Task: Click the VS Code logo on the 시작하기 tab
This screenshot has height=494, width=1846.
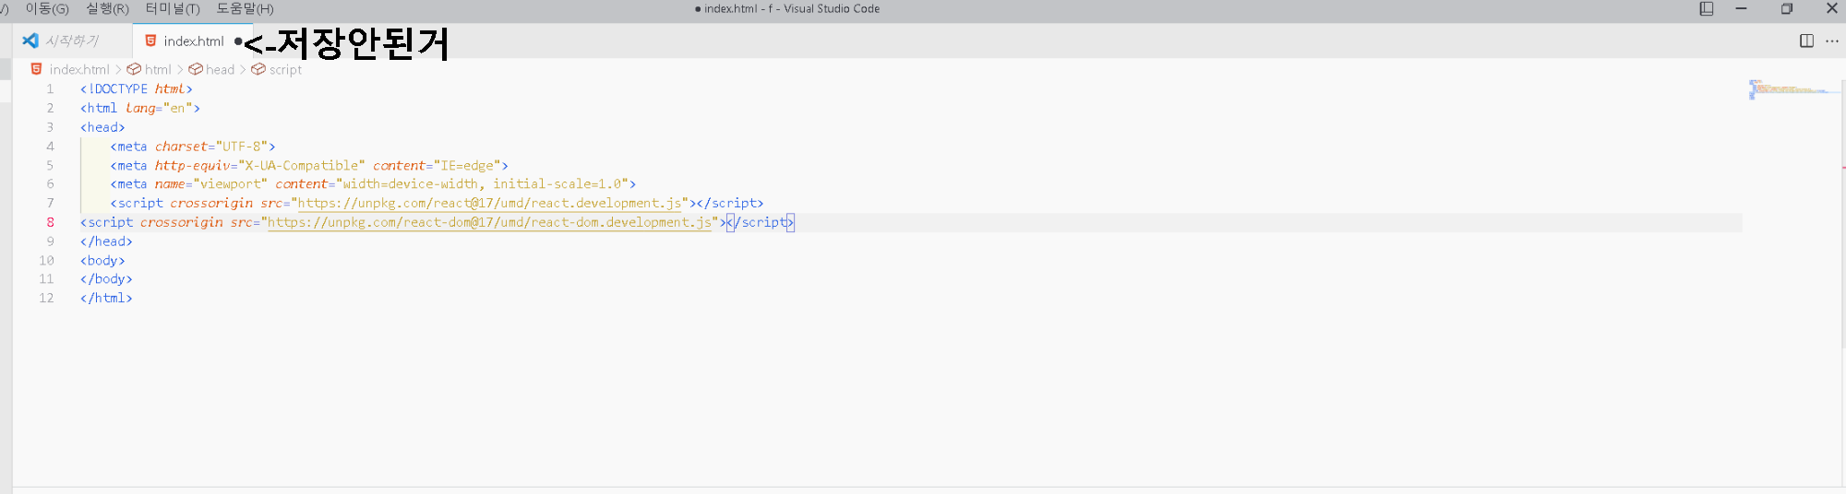Action: click(x=30, y=41)
